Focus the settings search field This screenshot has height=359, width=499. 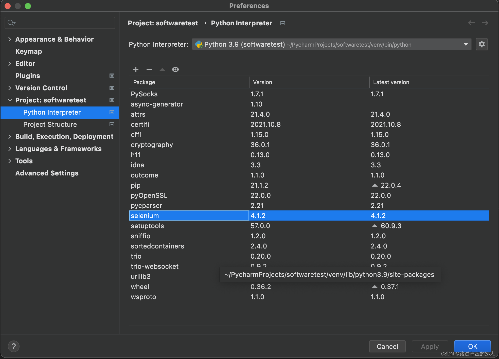[60, 23]
